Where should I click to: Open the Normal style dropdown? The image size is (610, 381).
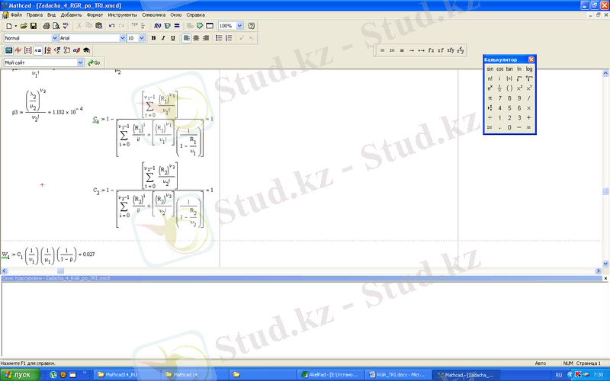pyautogui.click(x=54, y=38)
